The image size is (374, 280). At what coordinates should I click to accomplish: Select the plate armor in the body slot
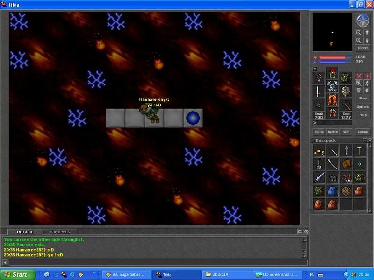(332, 87)
